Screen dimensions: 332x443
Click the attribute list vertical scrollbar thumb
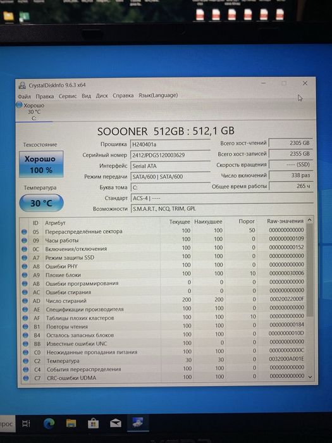tap(310, 270)
